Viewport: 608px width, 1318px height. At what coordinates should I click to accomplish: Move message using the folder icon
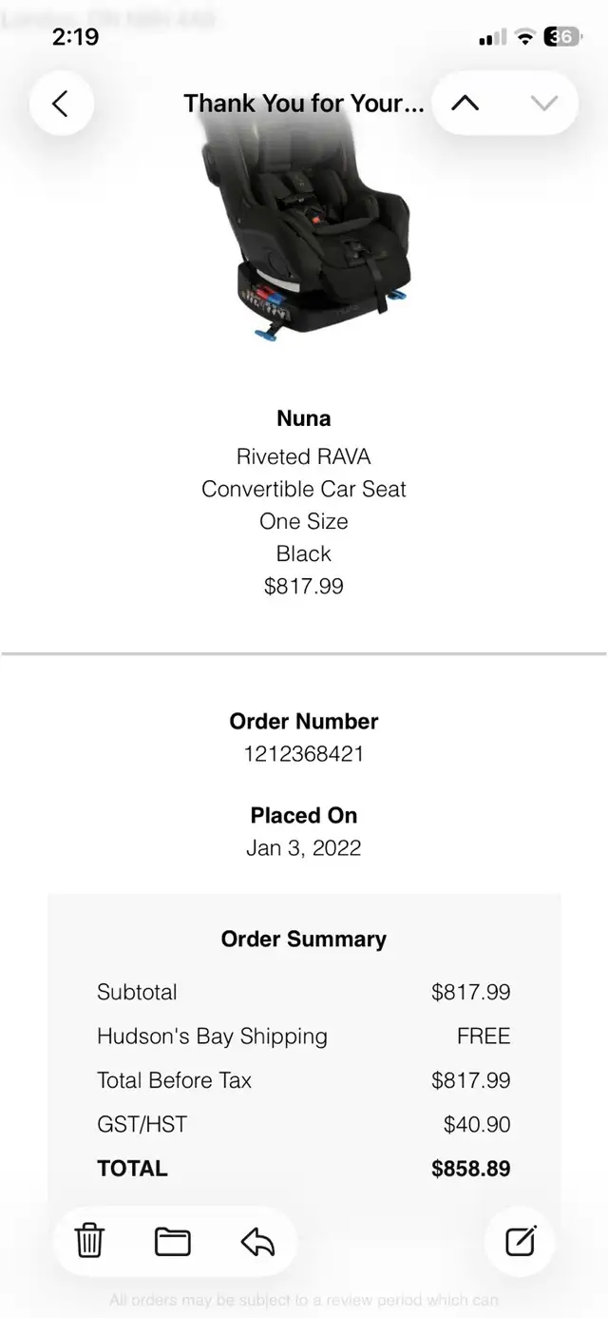tap(171, 1241)
